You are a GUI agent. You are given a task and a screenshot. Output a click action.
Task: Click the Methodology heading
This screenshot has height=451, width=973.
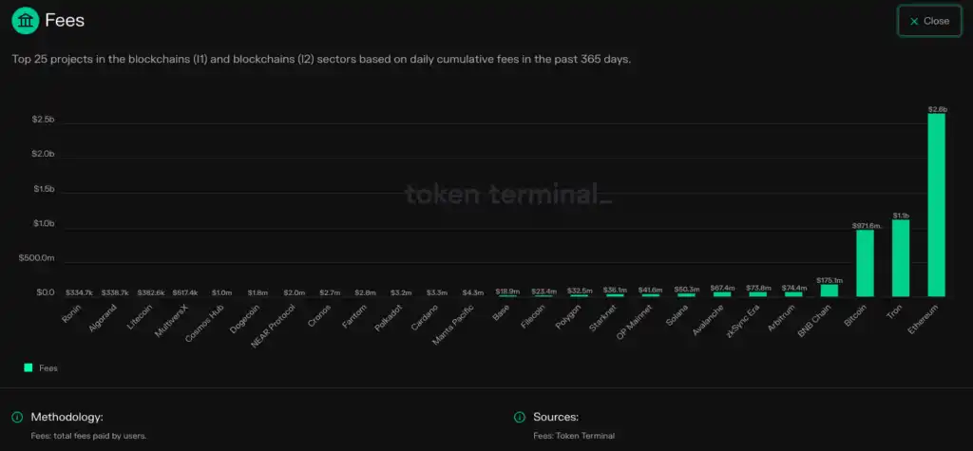pyautogui.click(x=67, y=417)
